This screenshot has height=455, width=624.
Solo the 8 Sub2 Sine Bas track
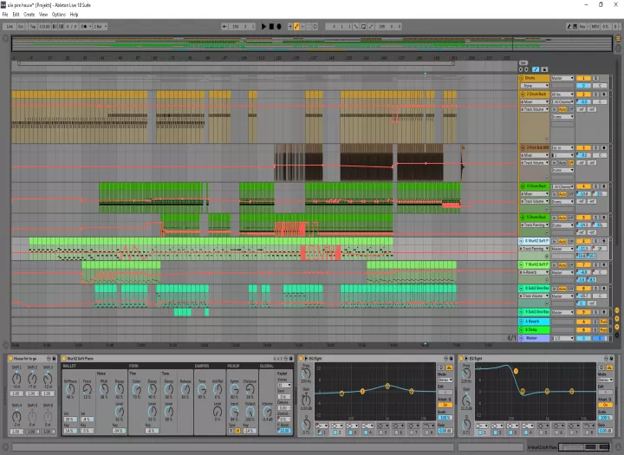pos(595,289)
